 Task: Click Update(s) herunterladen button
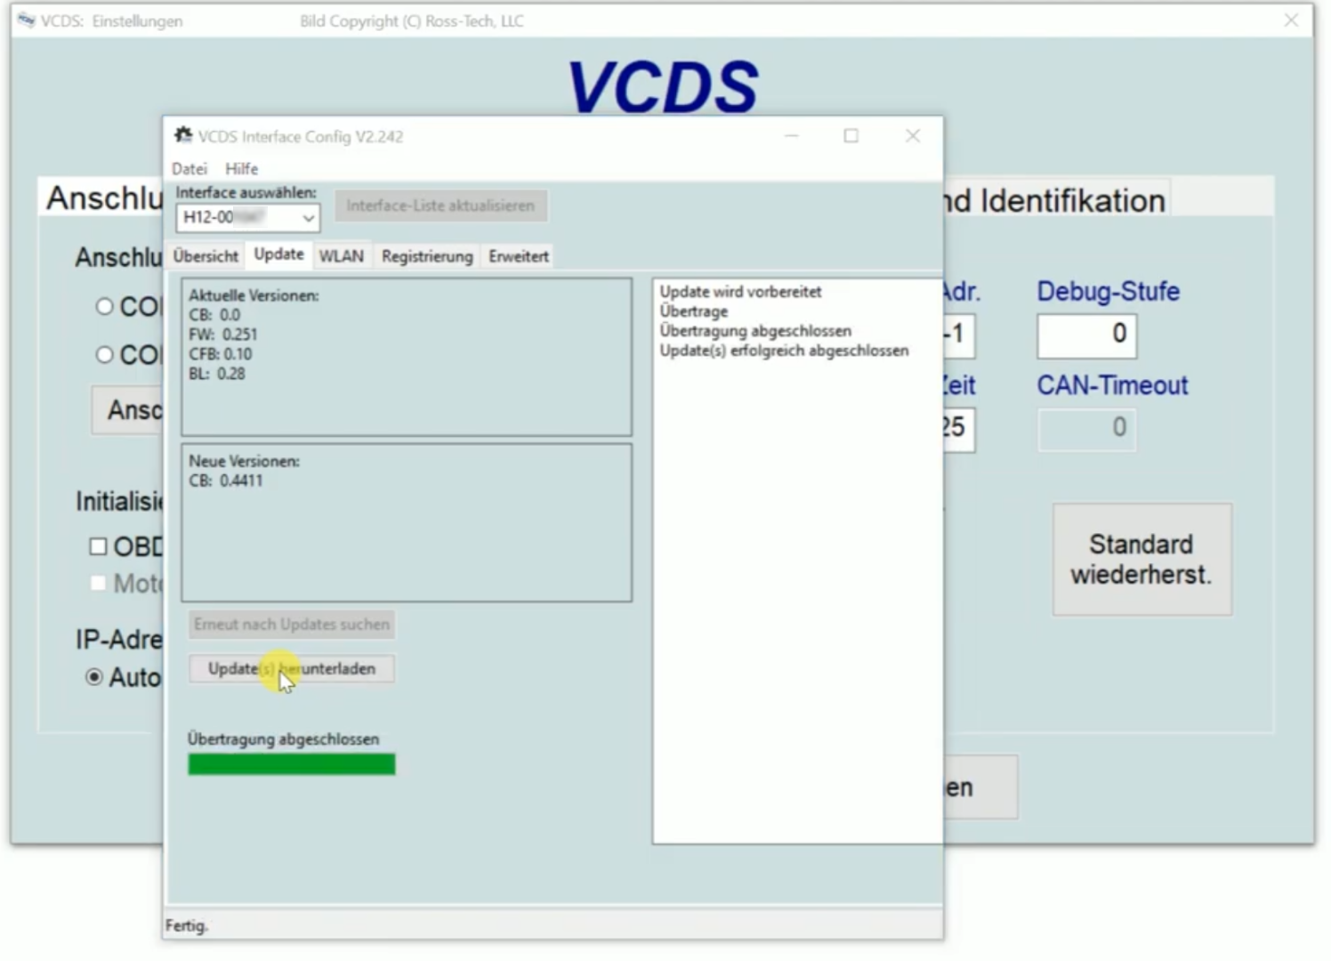(291, 669)
